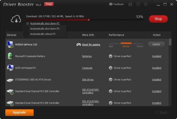
Task: Stop the driver download
Action: 158,19
